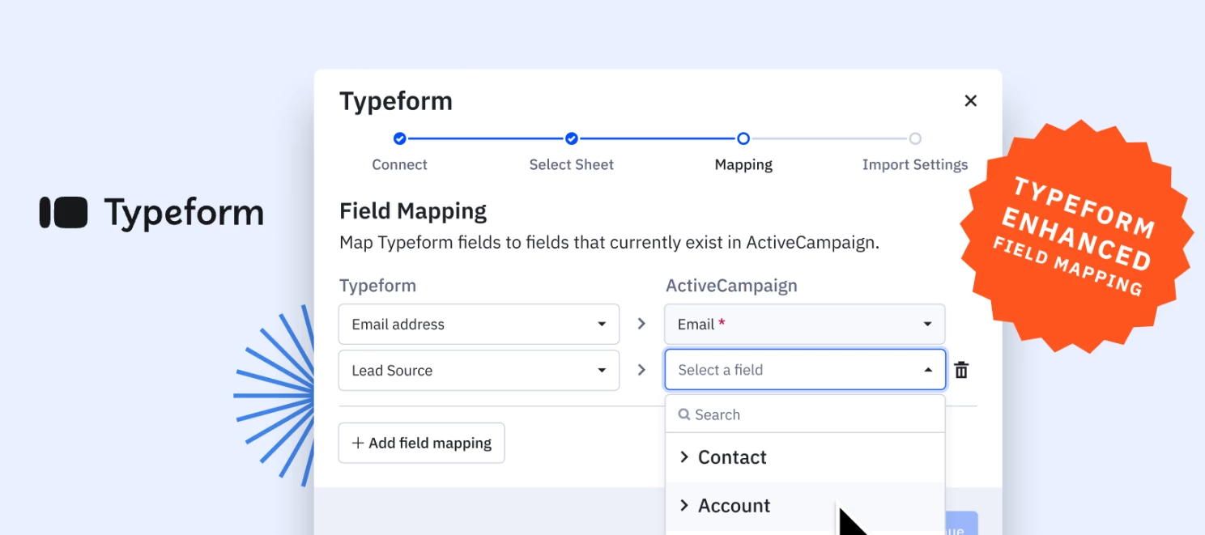The height and width of the screenshot is (535, 1205).
Task: Click the completed Connect step checkmark circle
Action: point(399,138)
